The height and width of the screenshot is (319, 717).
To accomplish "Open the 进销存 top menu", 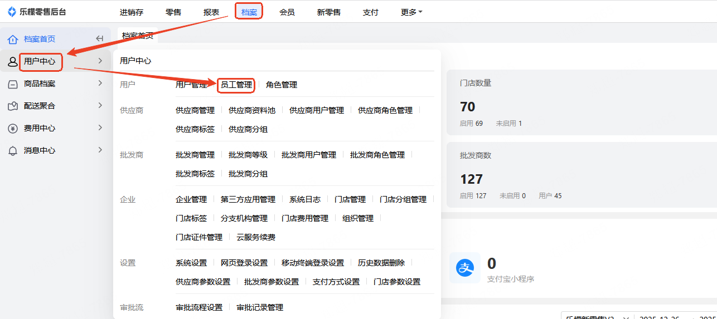I will tap(131, 12).
